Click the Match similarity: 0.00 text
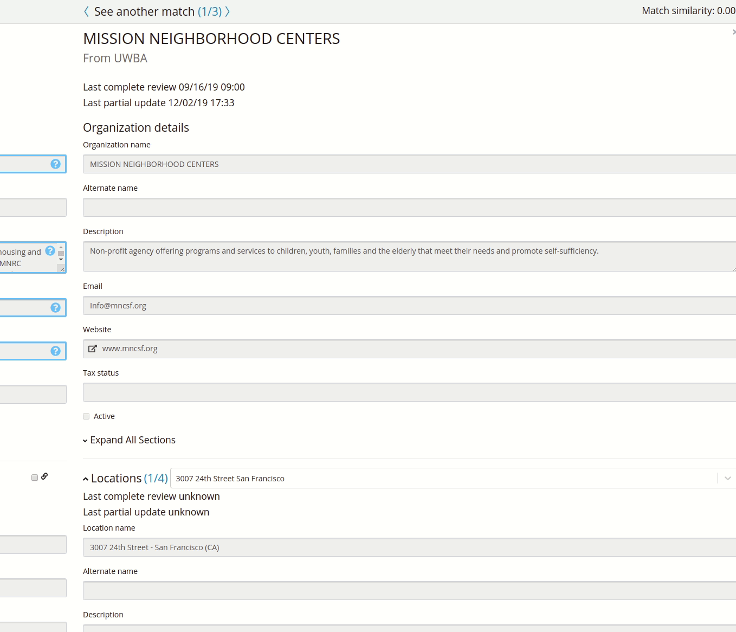Image resolution: width=736 pixels, height=632 pixels. pyautogui.click(x=688, y=11)
